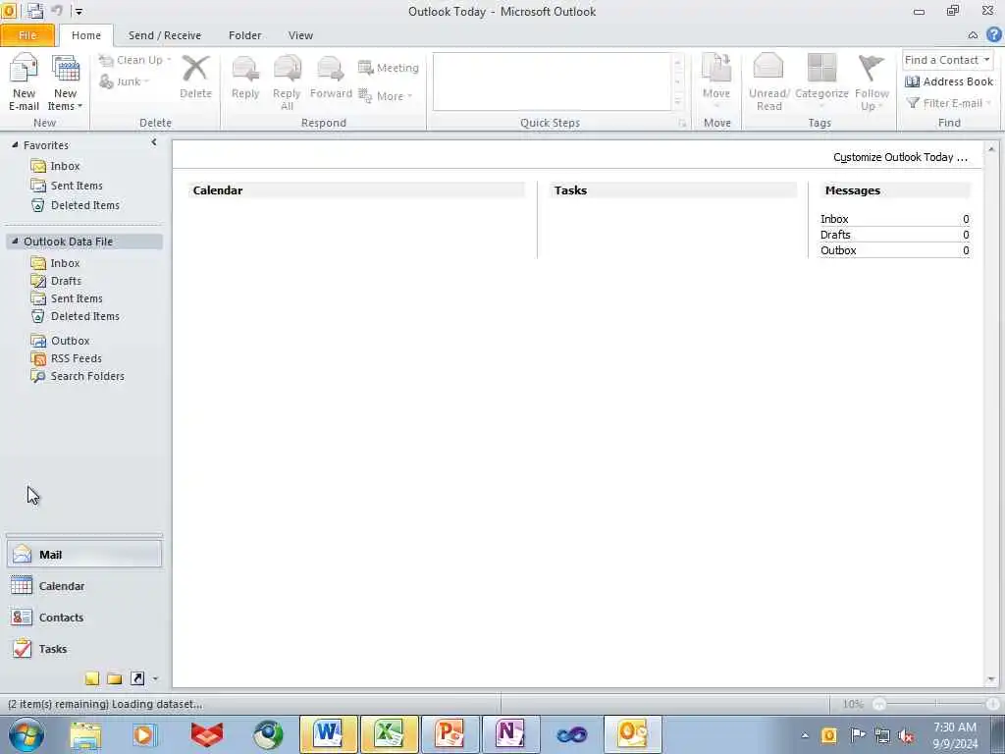Click the Reply All icon
This screenshot has width=1005, height=754.
(x=287, y=68)
